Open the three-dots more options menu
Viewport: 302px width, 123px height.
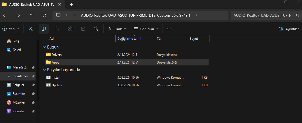point(169,29)
